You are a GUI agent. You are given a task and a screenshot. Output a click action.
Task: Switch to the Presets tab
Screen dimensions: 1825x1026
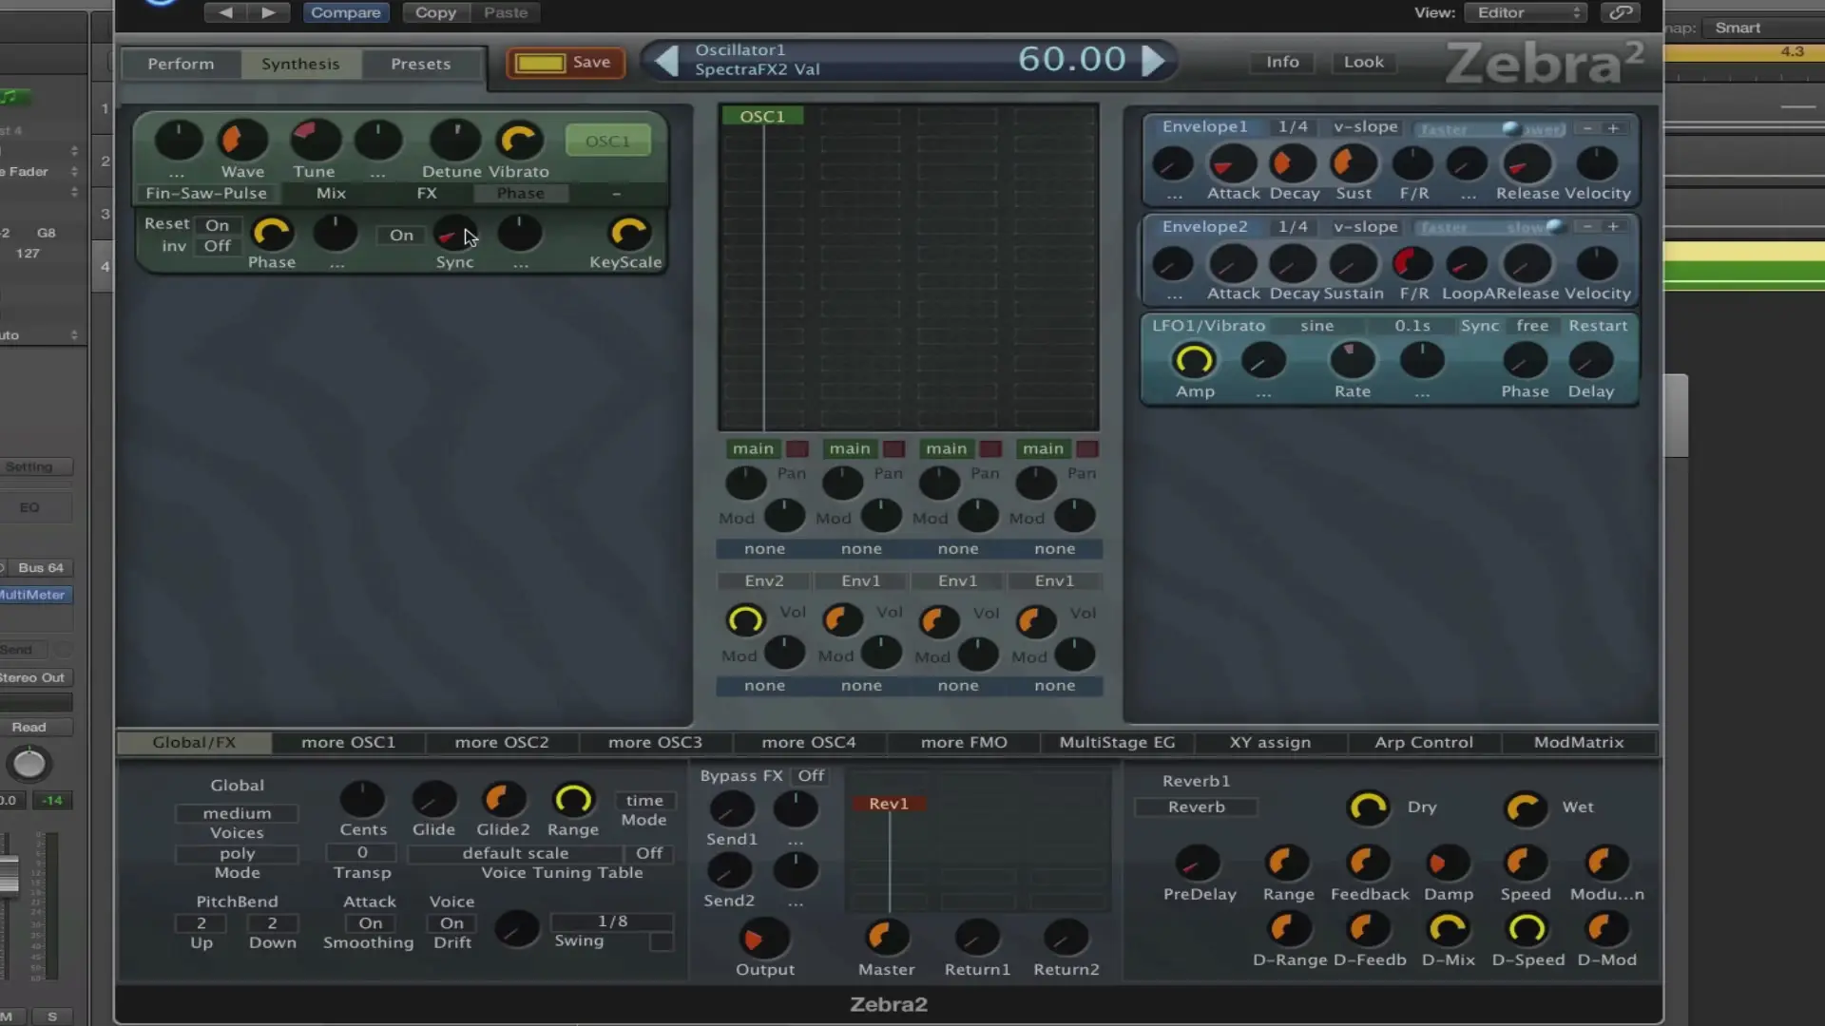click(421, 64)
